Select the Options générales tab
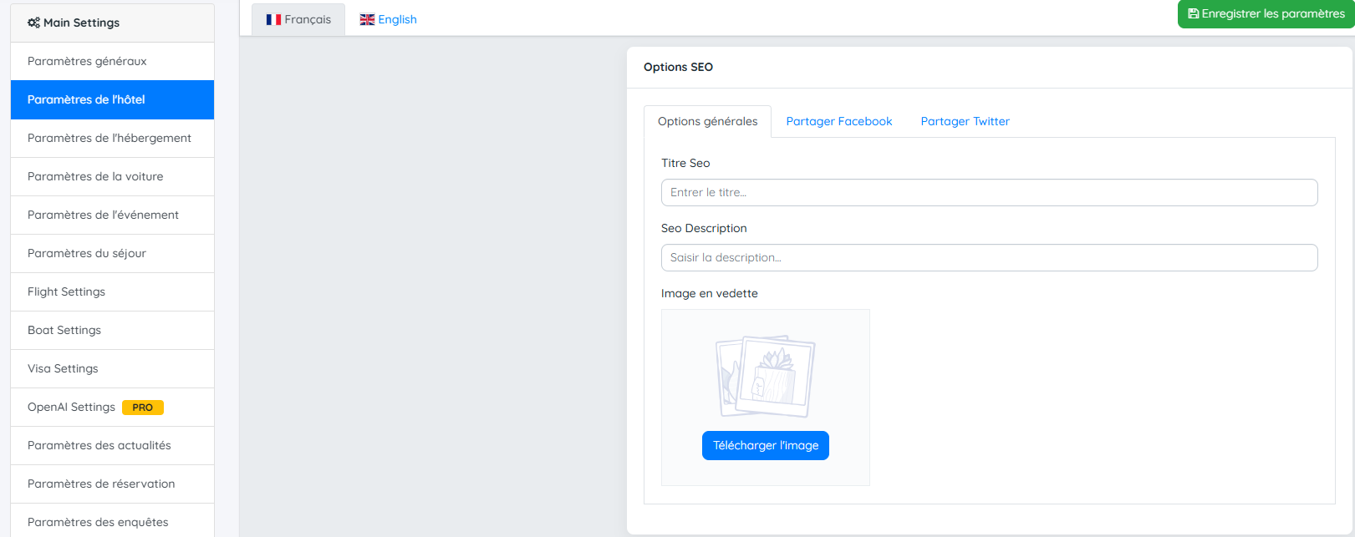The height and width of the screenshot is (537, 1355). point(707,121)
